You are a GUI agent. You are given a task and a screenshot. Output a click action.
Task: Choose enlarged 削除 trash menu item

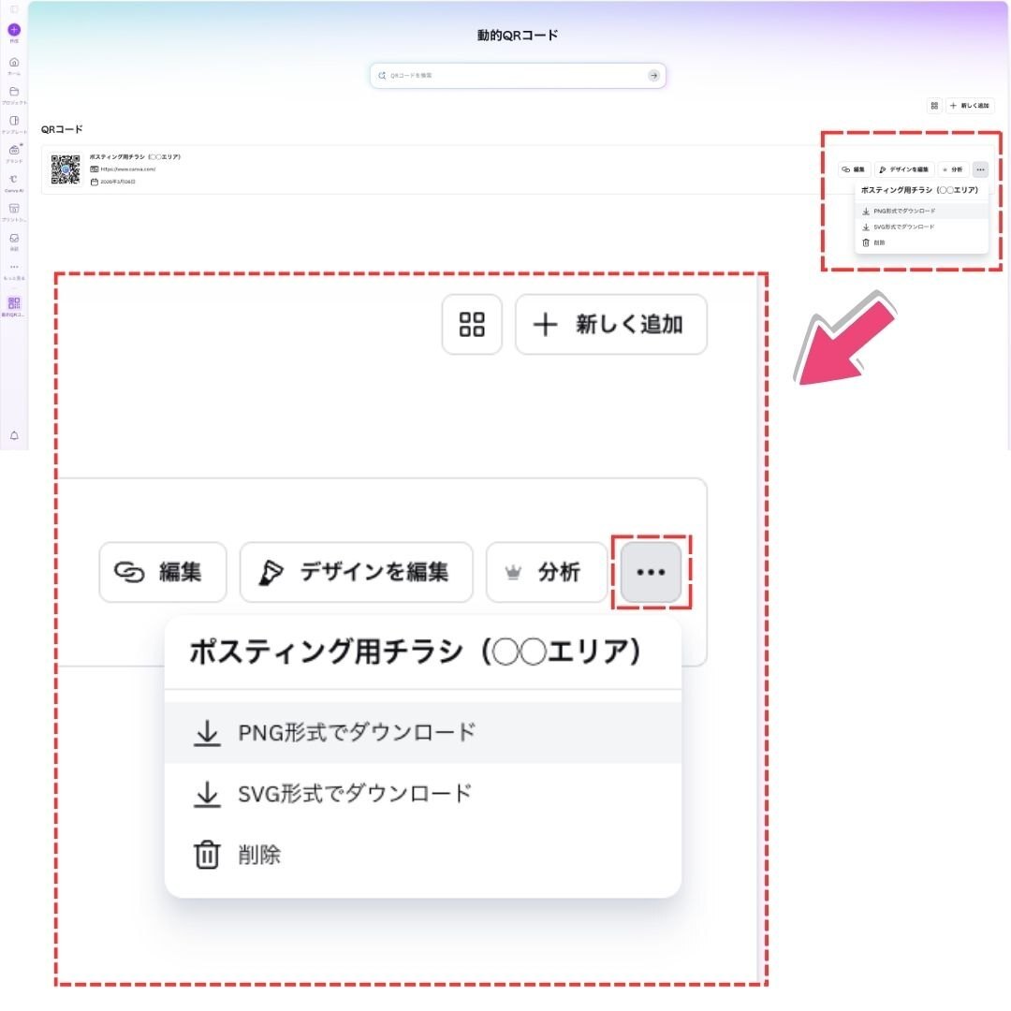click(423, 855)
